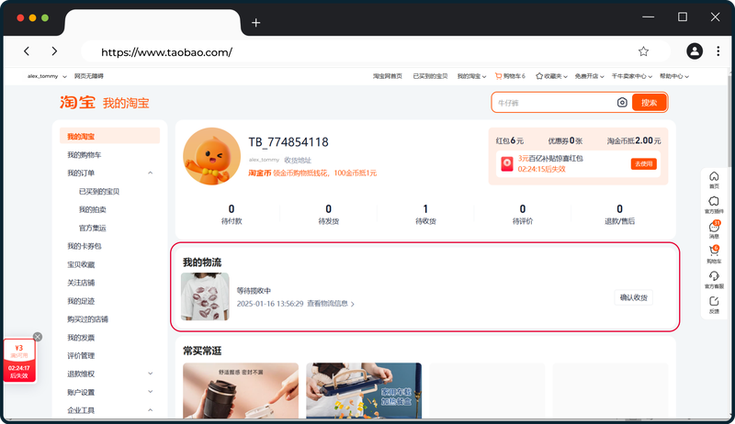Expand 帮助中心 dropdown in top bar

pos(674,76)
